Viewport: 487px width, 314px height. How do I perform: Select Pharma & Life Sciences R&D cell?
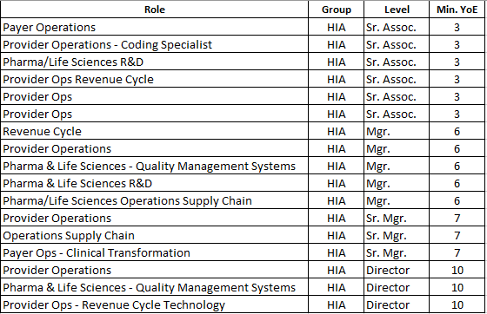tap(155, 183)
